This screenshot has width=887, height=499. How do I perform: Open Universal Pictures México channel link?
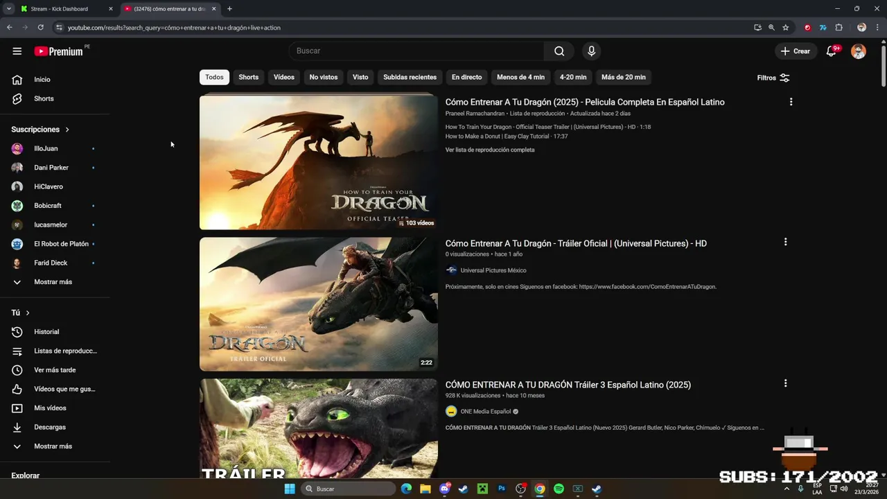[x=493, y=270]
